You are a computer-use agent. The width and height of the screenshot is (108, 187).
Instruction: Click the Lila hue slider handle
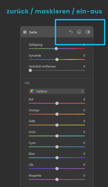[x=57, y=169]
